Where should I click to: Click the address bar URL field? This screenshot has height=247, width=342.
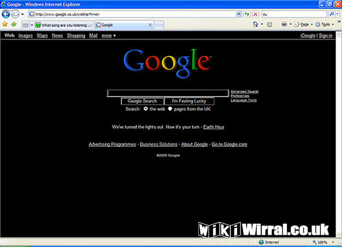pyautogui.click(x=132, y=14)
